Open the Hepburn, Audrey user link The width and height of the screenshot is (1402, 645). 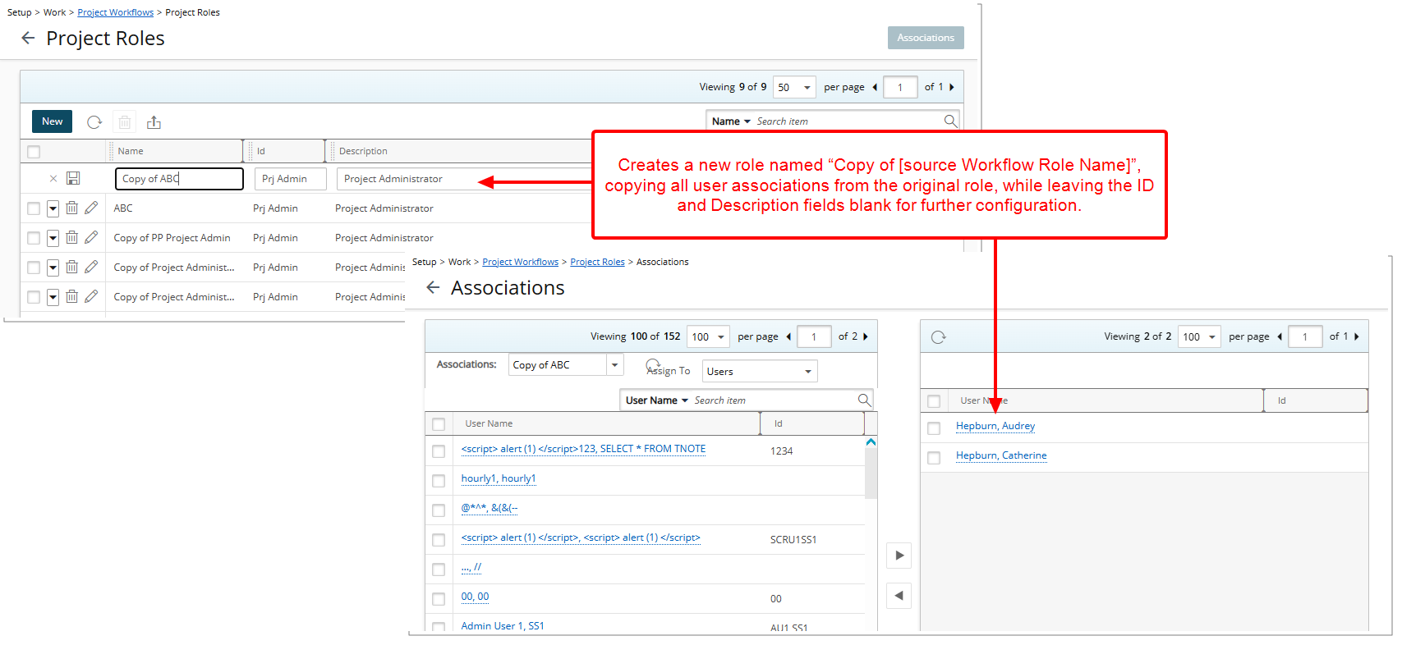pyautogui.click(x=995, y=426)
